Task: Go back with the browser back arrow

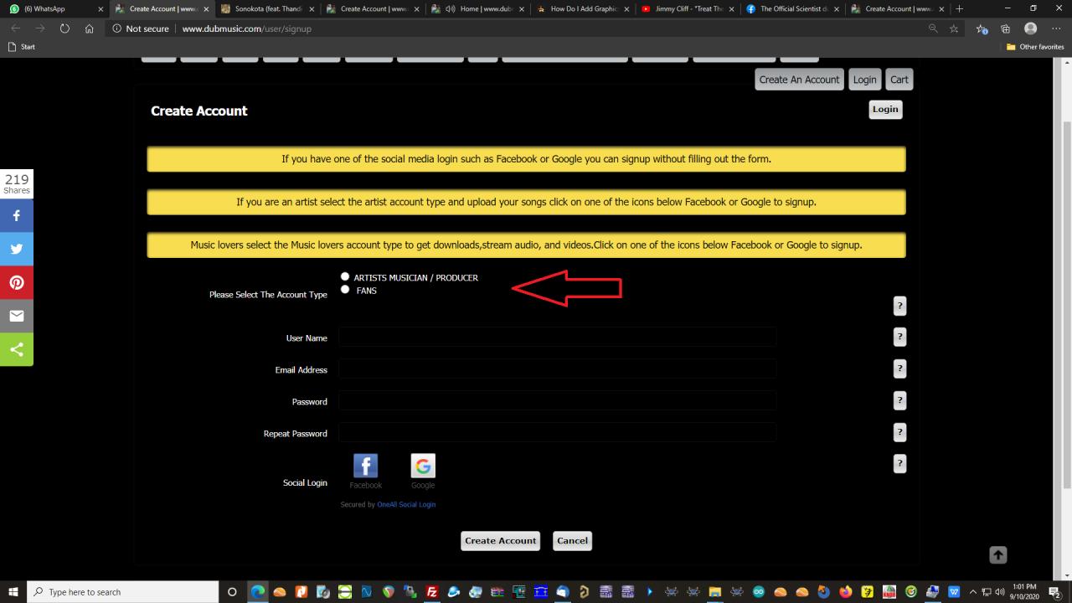Action: coord(16,28)
